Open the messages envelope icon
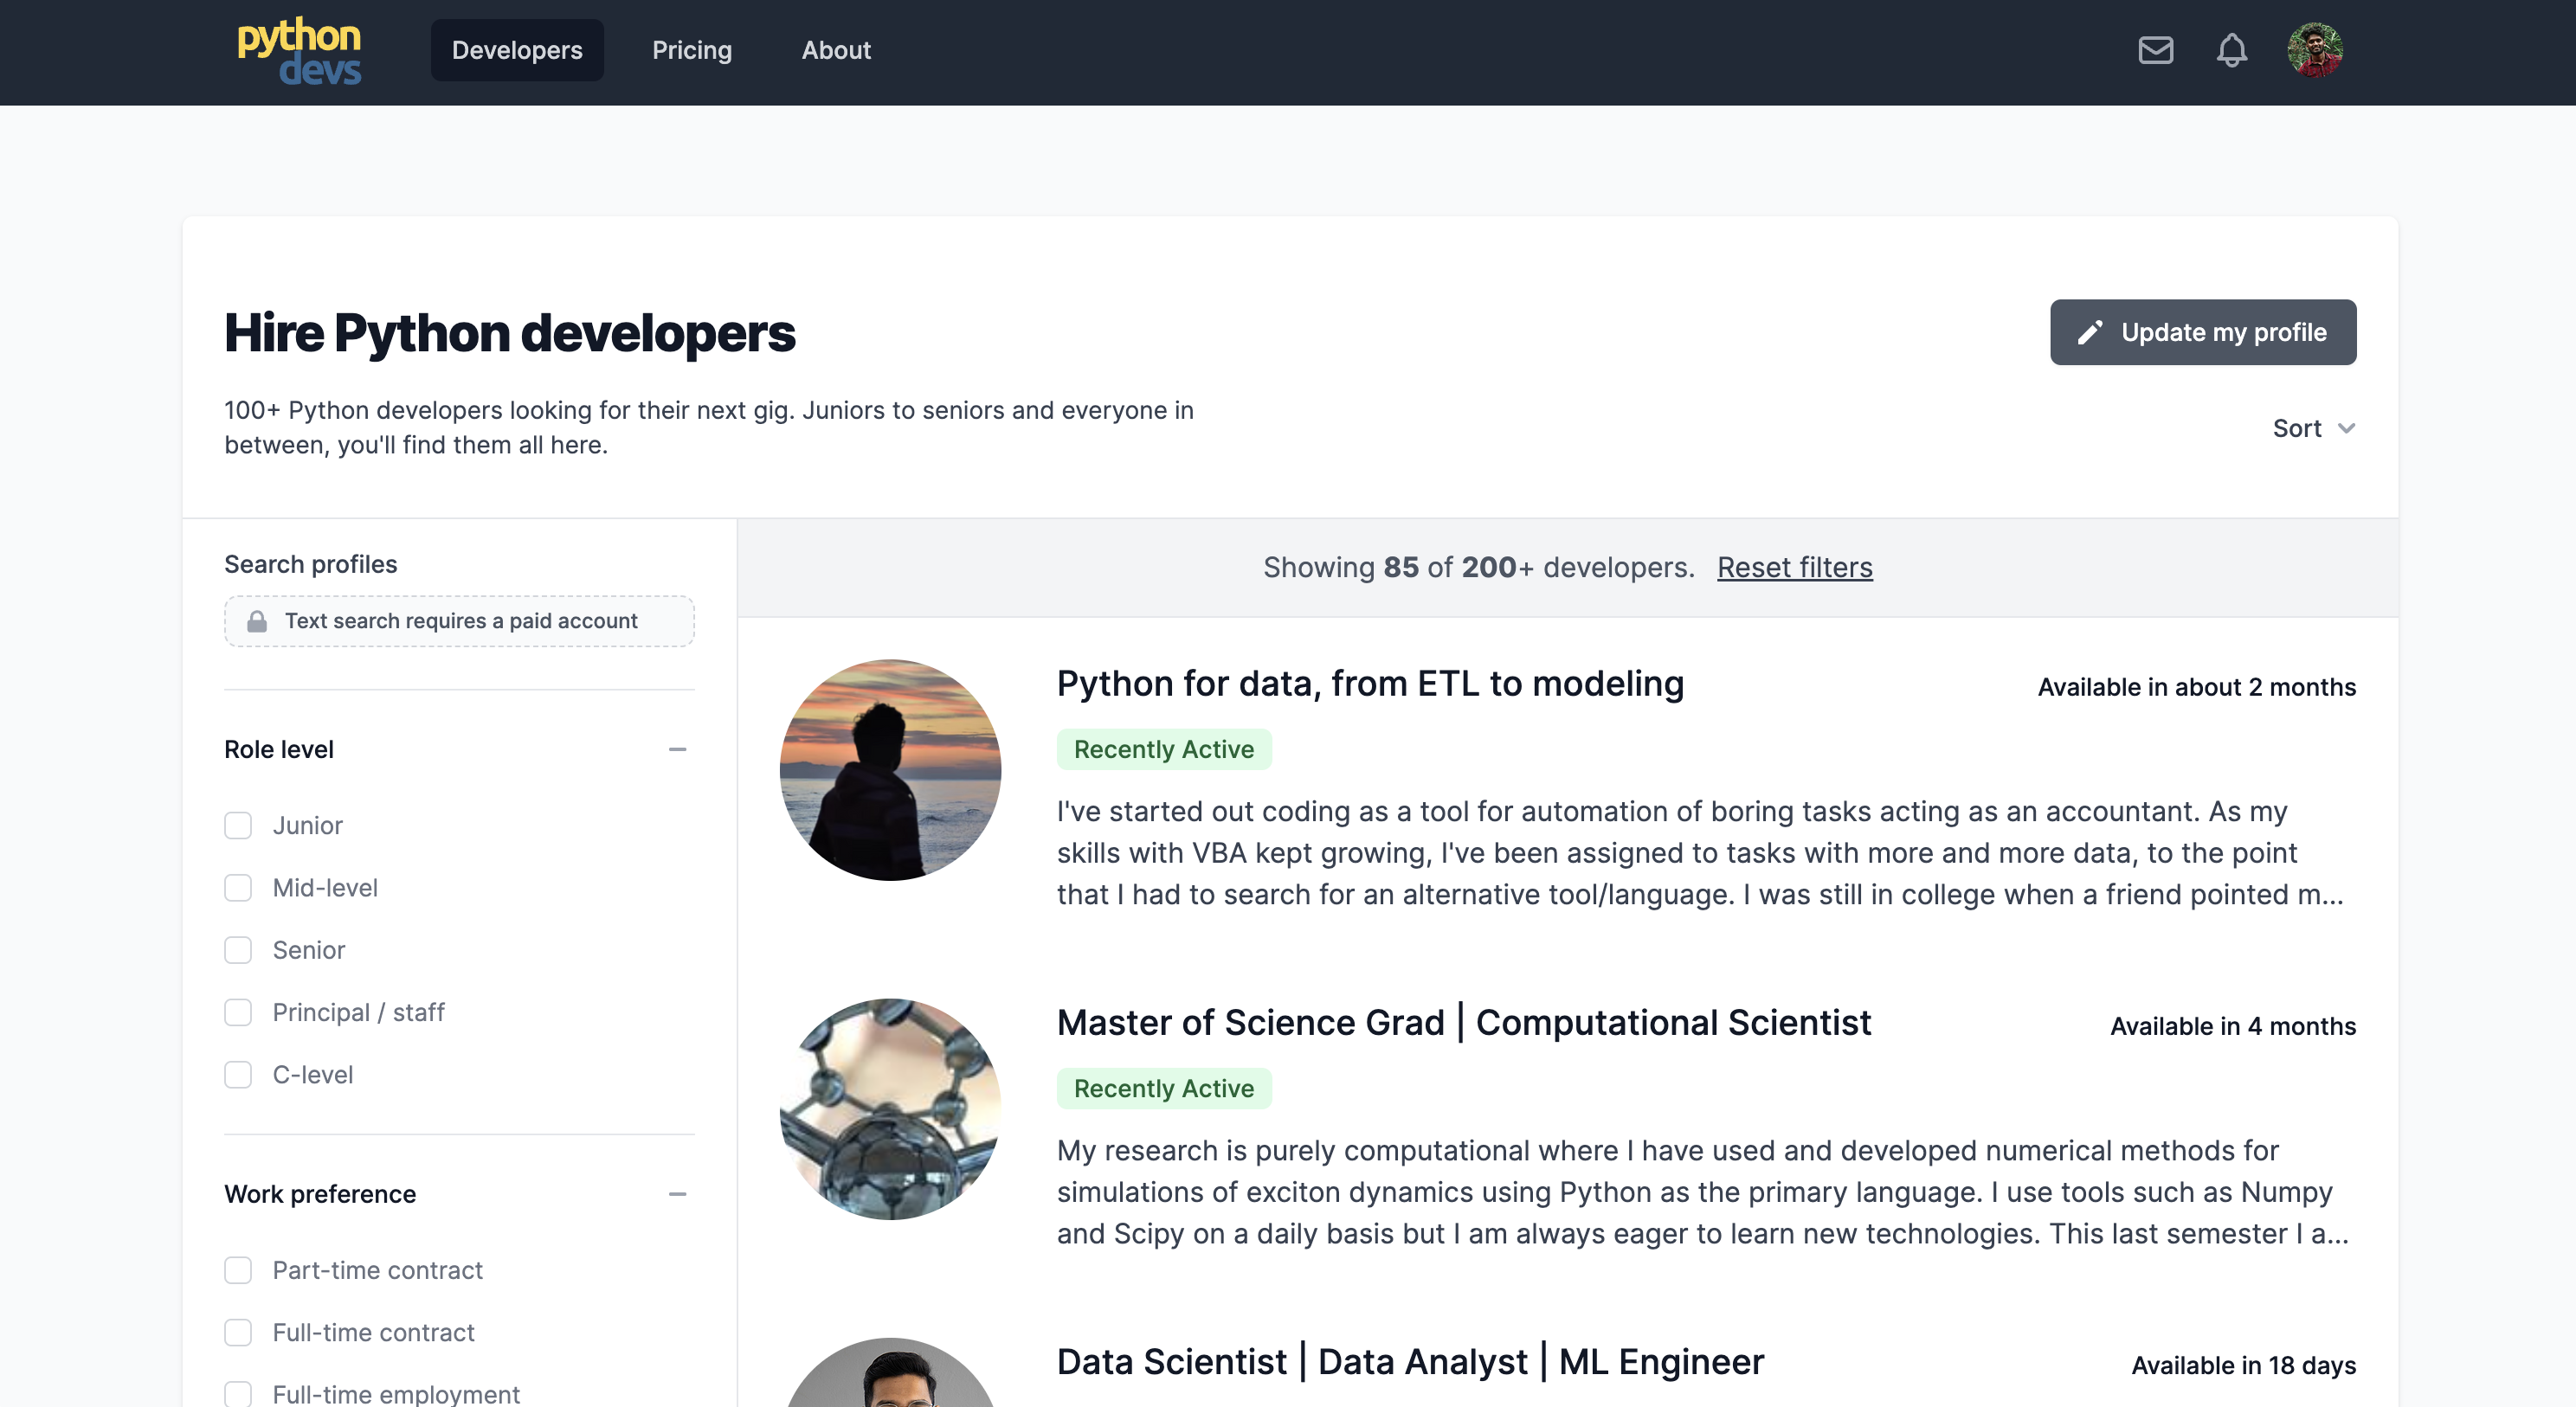This screenshot has width=2576, height=1407. (2155, 50)
